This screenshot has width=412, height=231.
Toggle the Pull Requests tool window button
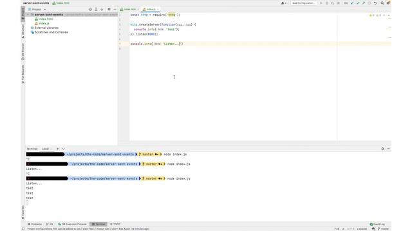23,74
